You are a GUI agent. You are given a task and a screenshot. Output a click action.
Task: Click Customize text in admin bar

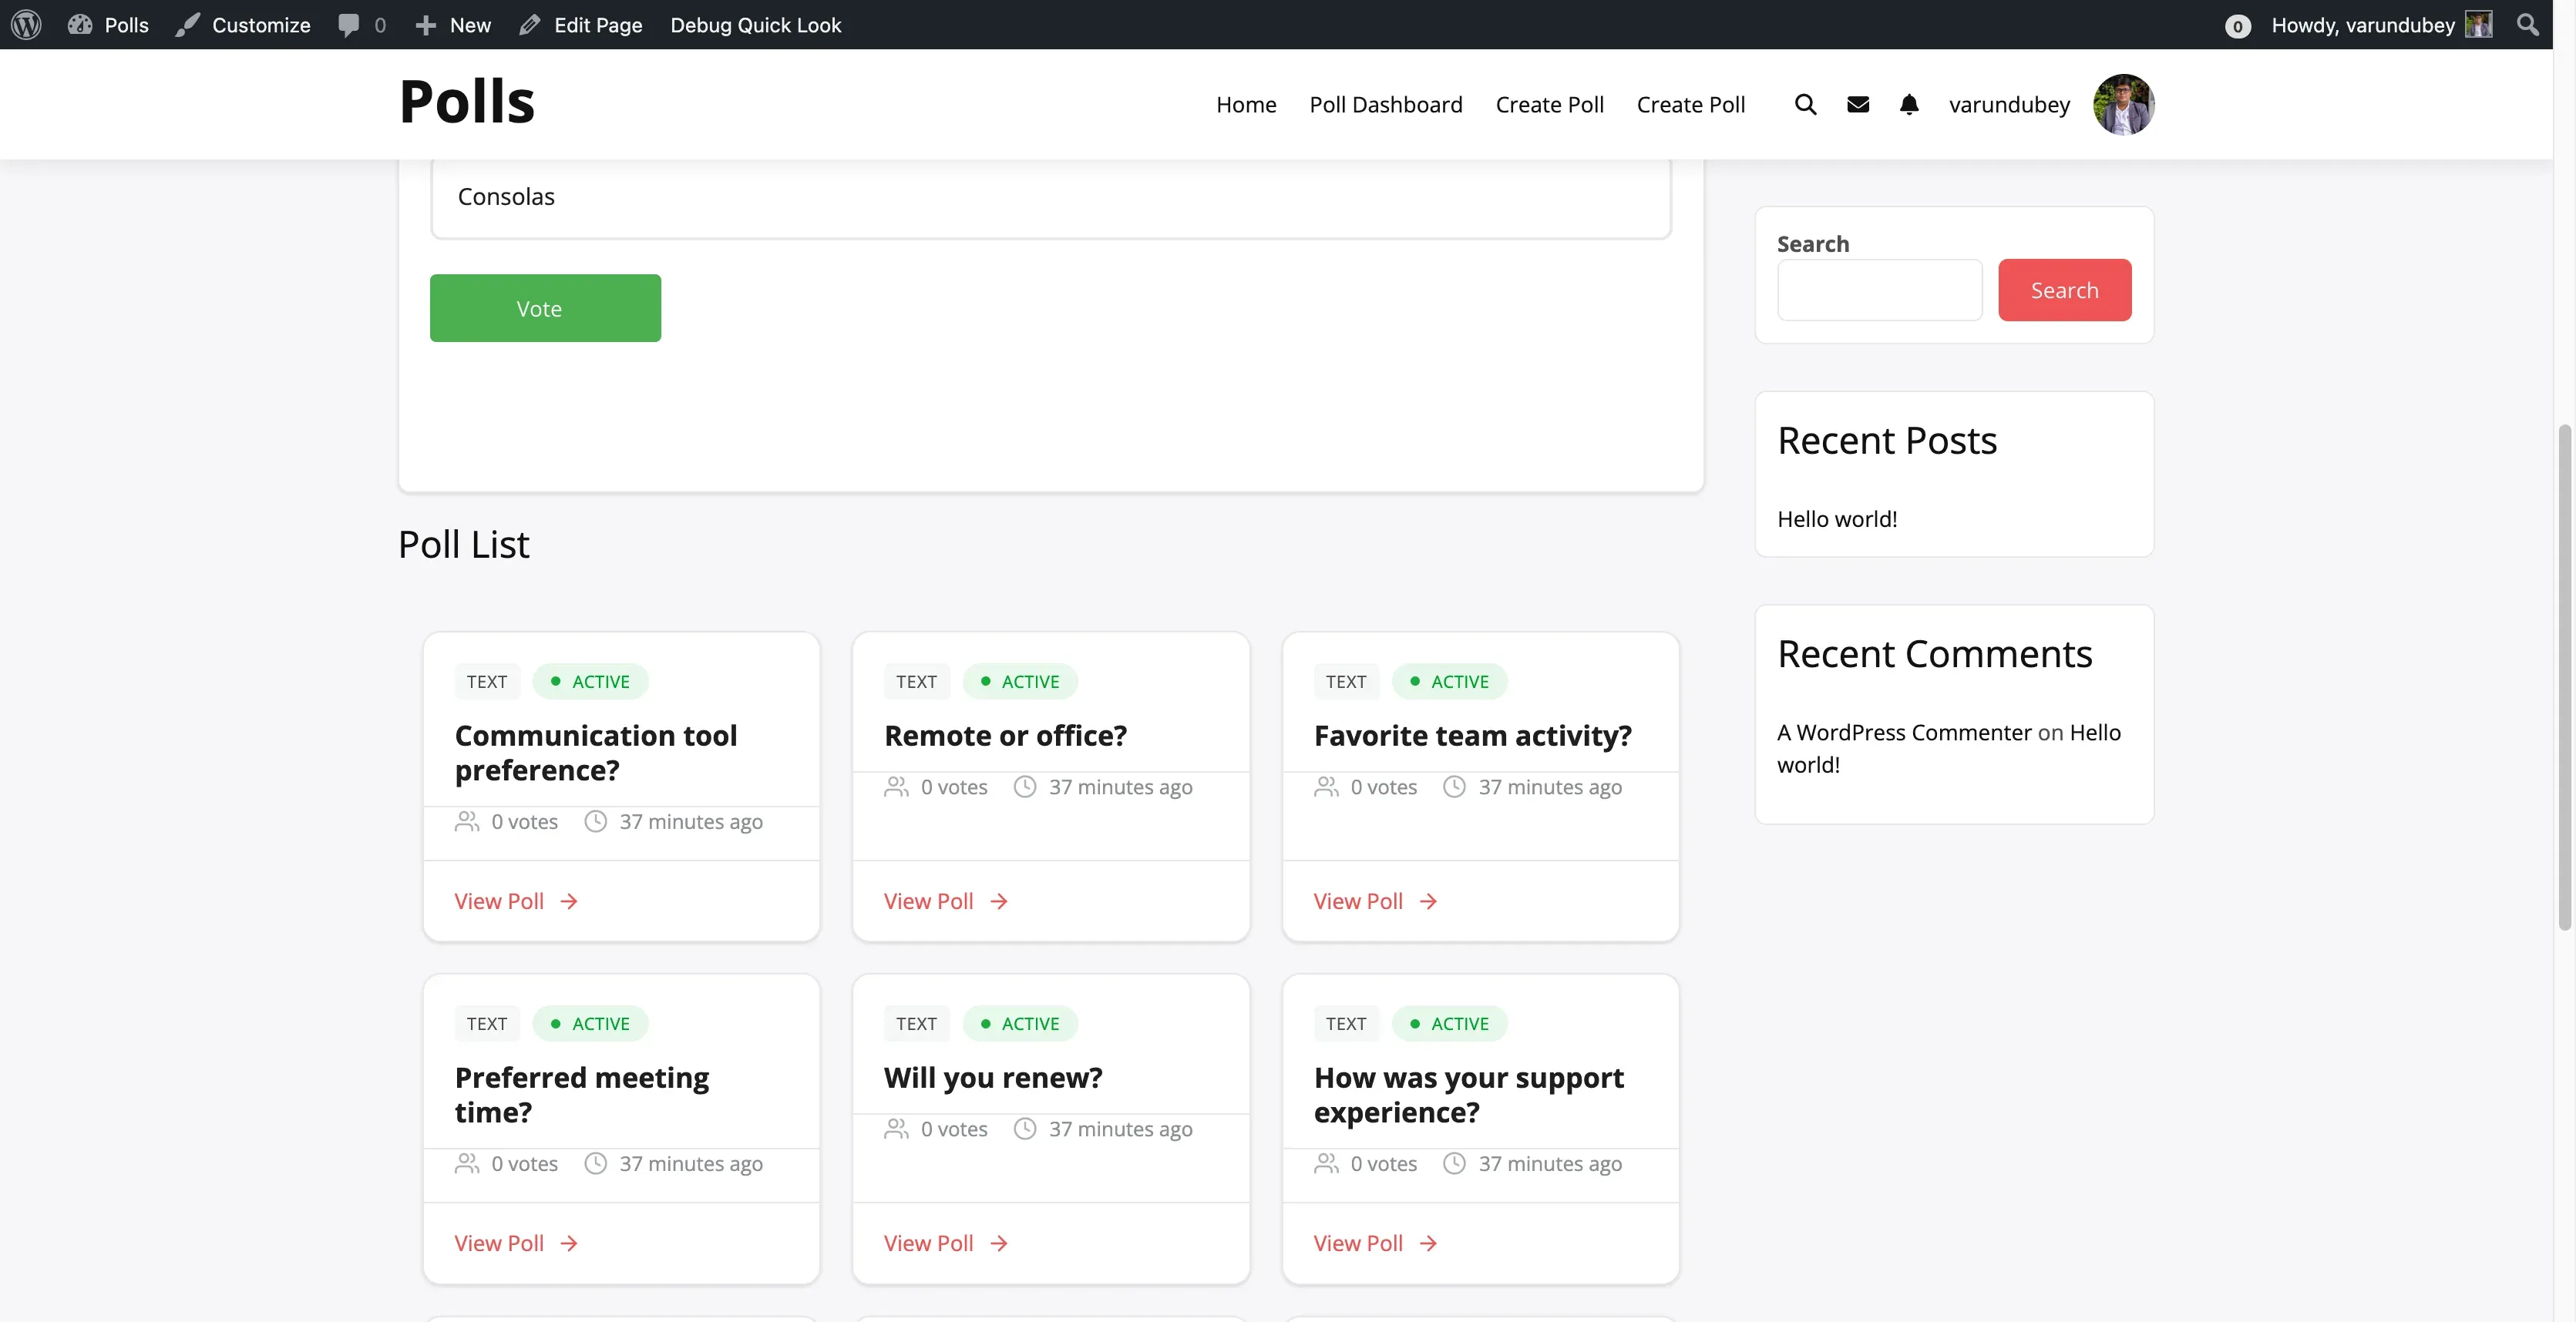[261, 25]
